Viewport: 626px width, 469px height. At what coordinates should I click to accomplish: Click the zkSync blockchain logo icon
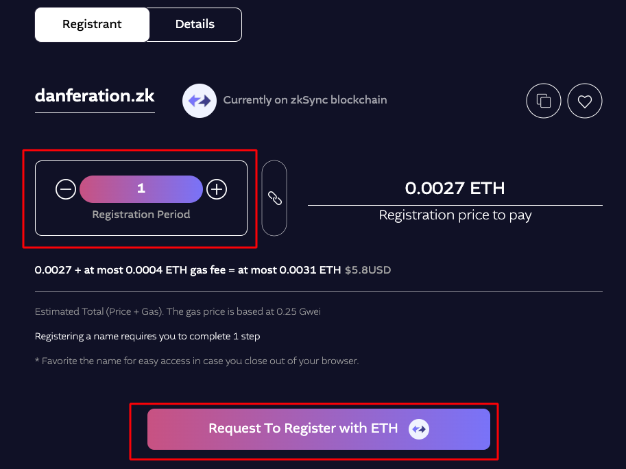click(x=200, y=101)
